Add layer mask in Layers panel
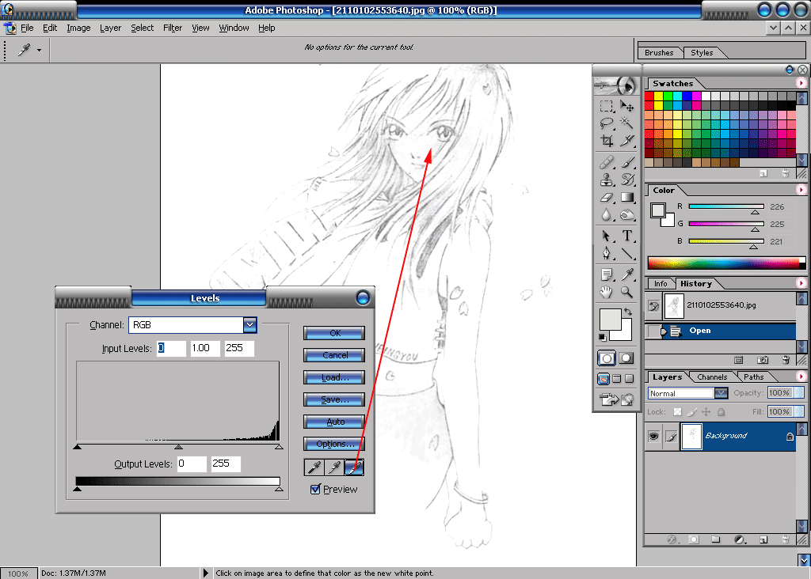 tap(694, 539)
